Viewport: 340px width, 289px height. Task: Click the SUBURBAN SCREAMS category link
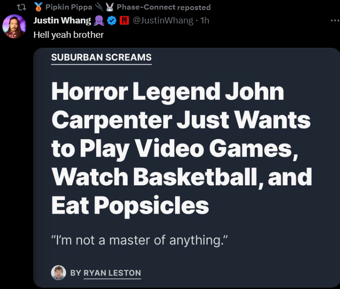(x=101, y=57)
